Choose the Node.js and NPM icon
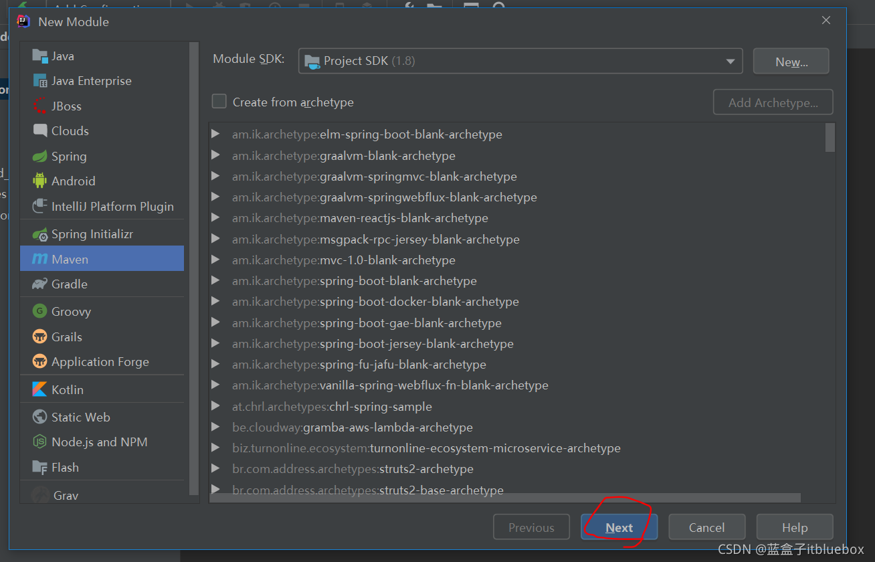This screenshot has width=875, height=562. click(40, 442)
